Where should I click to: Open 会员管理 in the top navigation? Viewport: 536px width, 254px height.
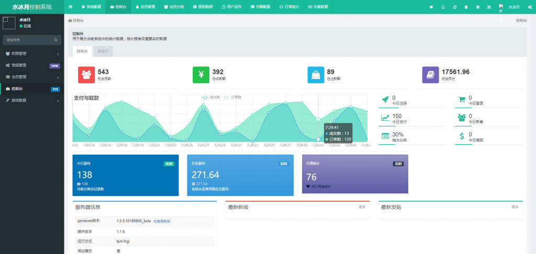coord(145,7)
